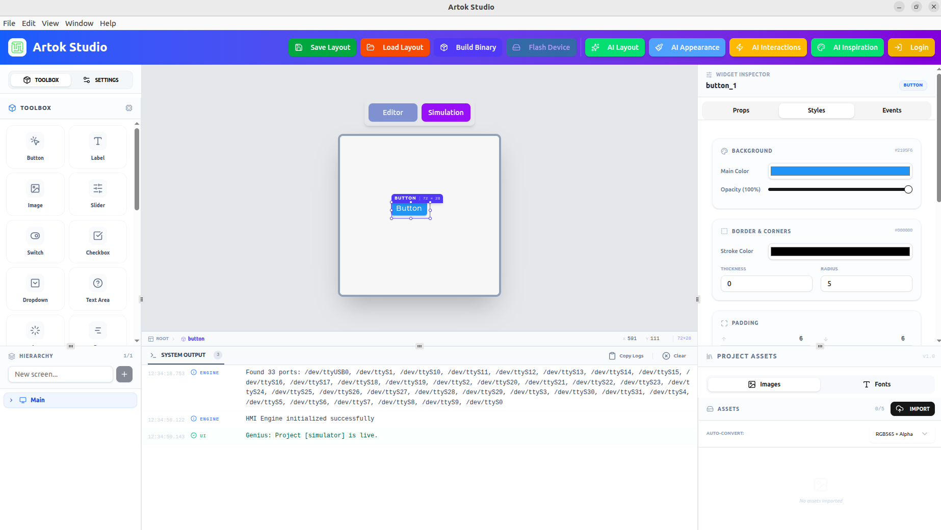
Task: Copy the system output logs
Action: [626, 355]
